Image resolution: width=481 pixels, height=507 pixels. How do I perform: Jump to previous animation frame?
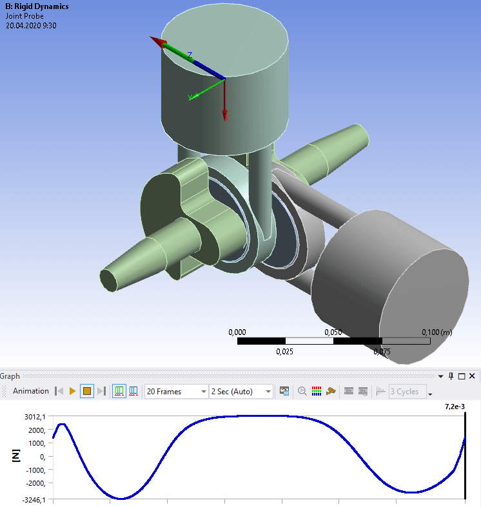(59, 391)
